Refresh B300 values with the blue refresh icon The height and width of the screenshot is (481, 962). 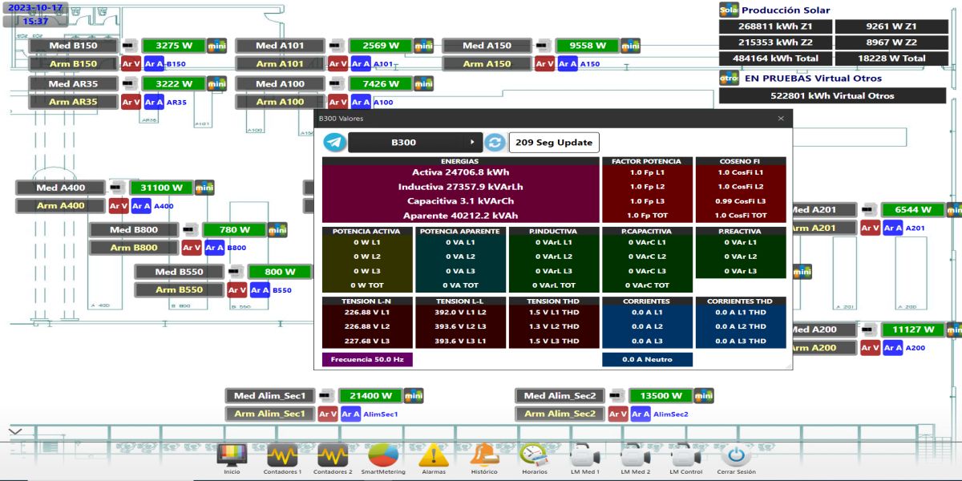point(495,142)
